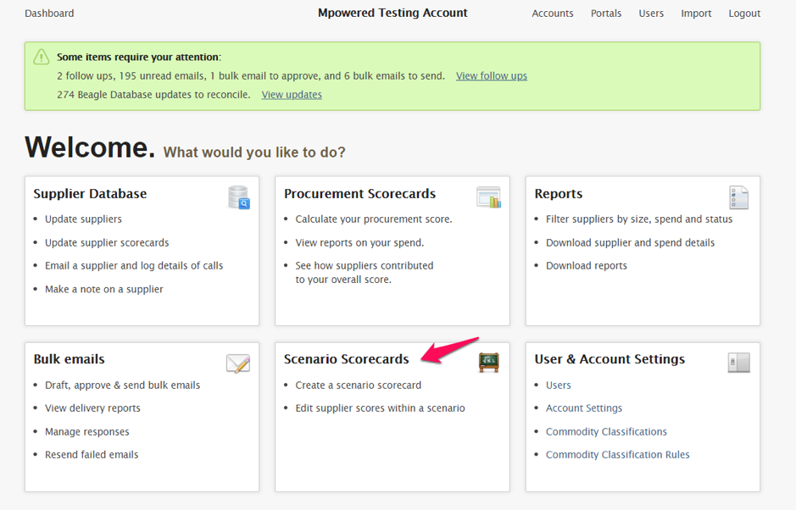The image size is (796, 510).
Task: Select 'Manage responses' text
Action: [x=86, y=432]
